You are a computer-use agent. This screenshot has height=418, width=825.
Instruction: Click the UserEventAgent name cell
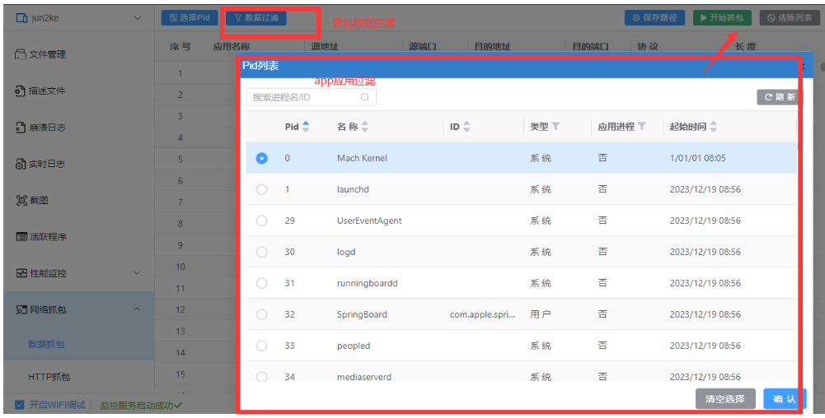pos(369,221)
